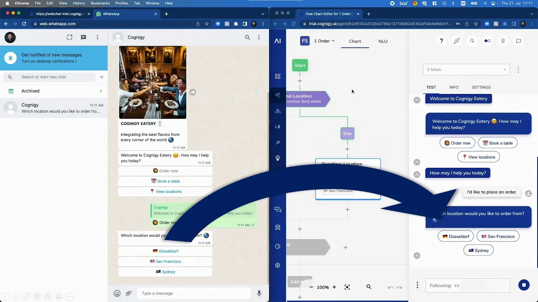The height and width of the screenshot is (302, 538).
Task: Click the rocket launch icon in Cognigy
Action: point(456,41)
